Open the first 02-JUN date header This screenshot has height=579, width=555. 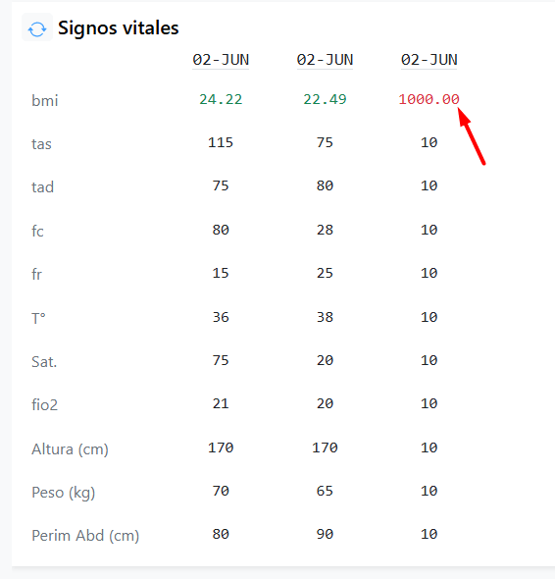click(x=221, y=60)
